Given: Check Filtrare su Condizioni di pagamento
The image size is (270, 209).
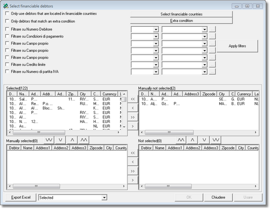Looking at the screenshot, I should [7, 36].
